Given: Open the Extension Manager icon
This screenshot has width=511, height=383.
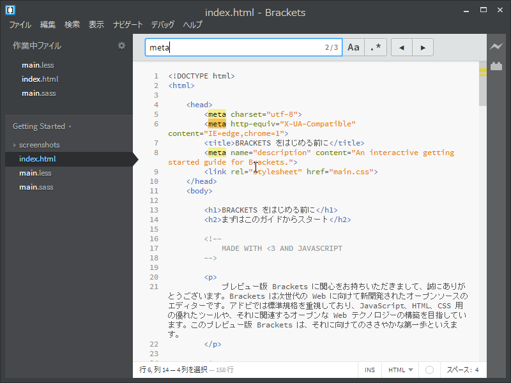Looking at the screenshot, I should (496, 66).
